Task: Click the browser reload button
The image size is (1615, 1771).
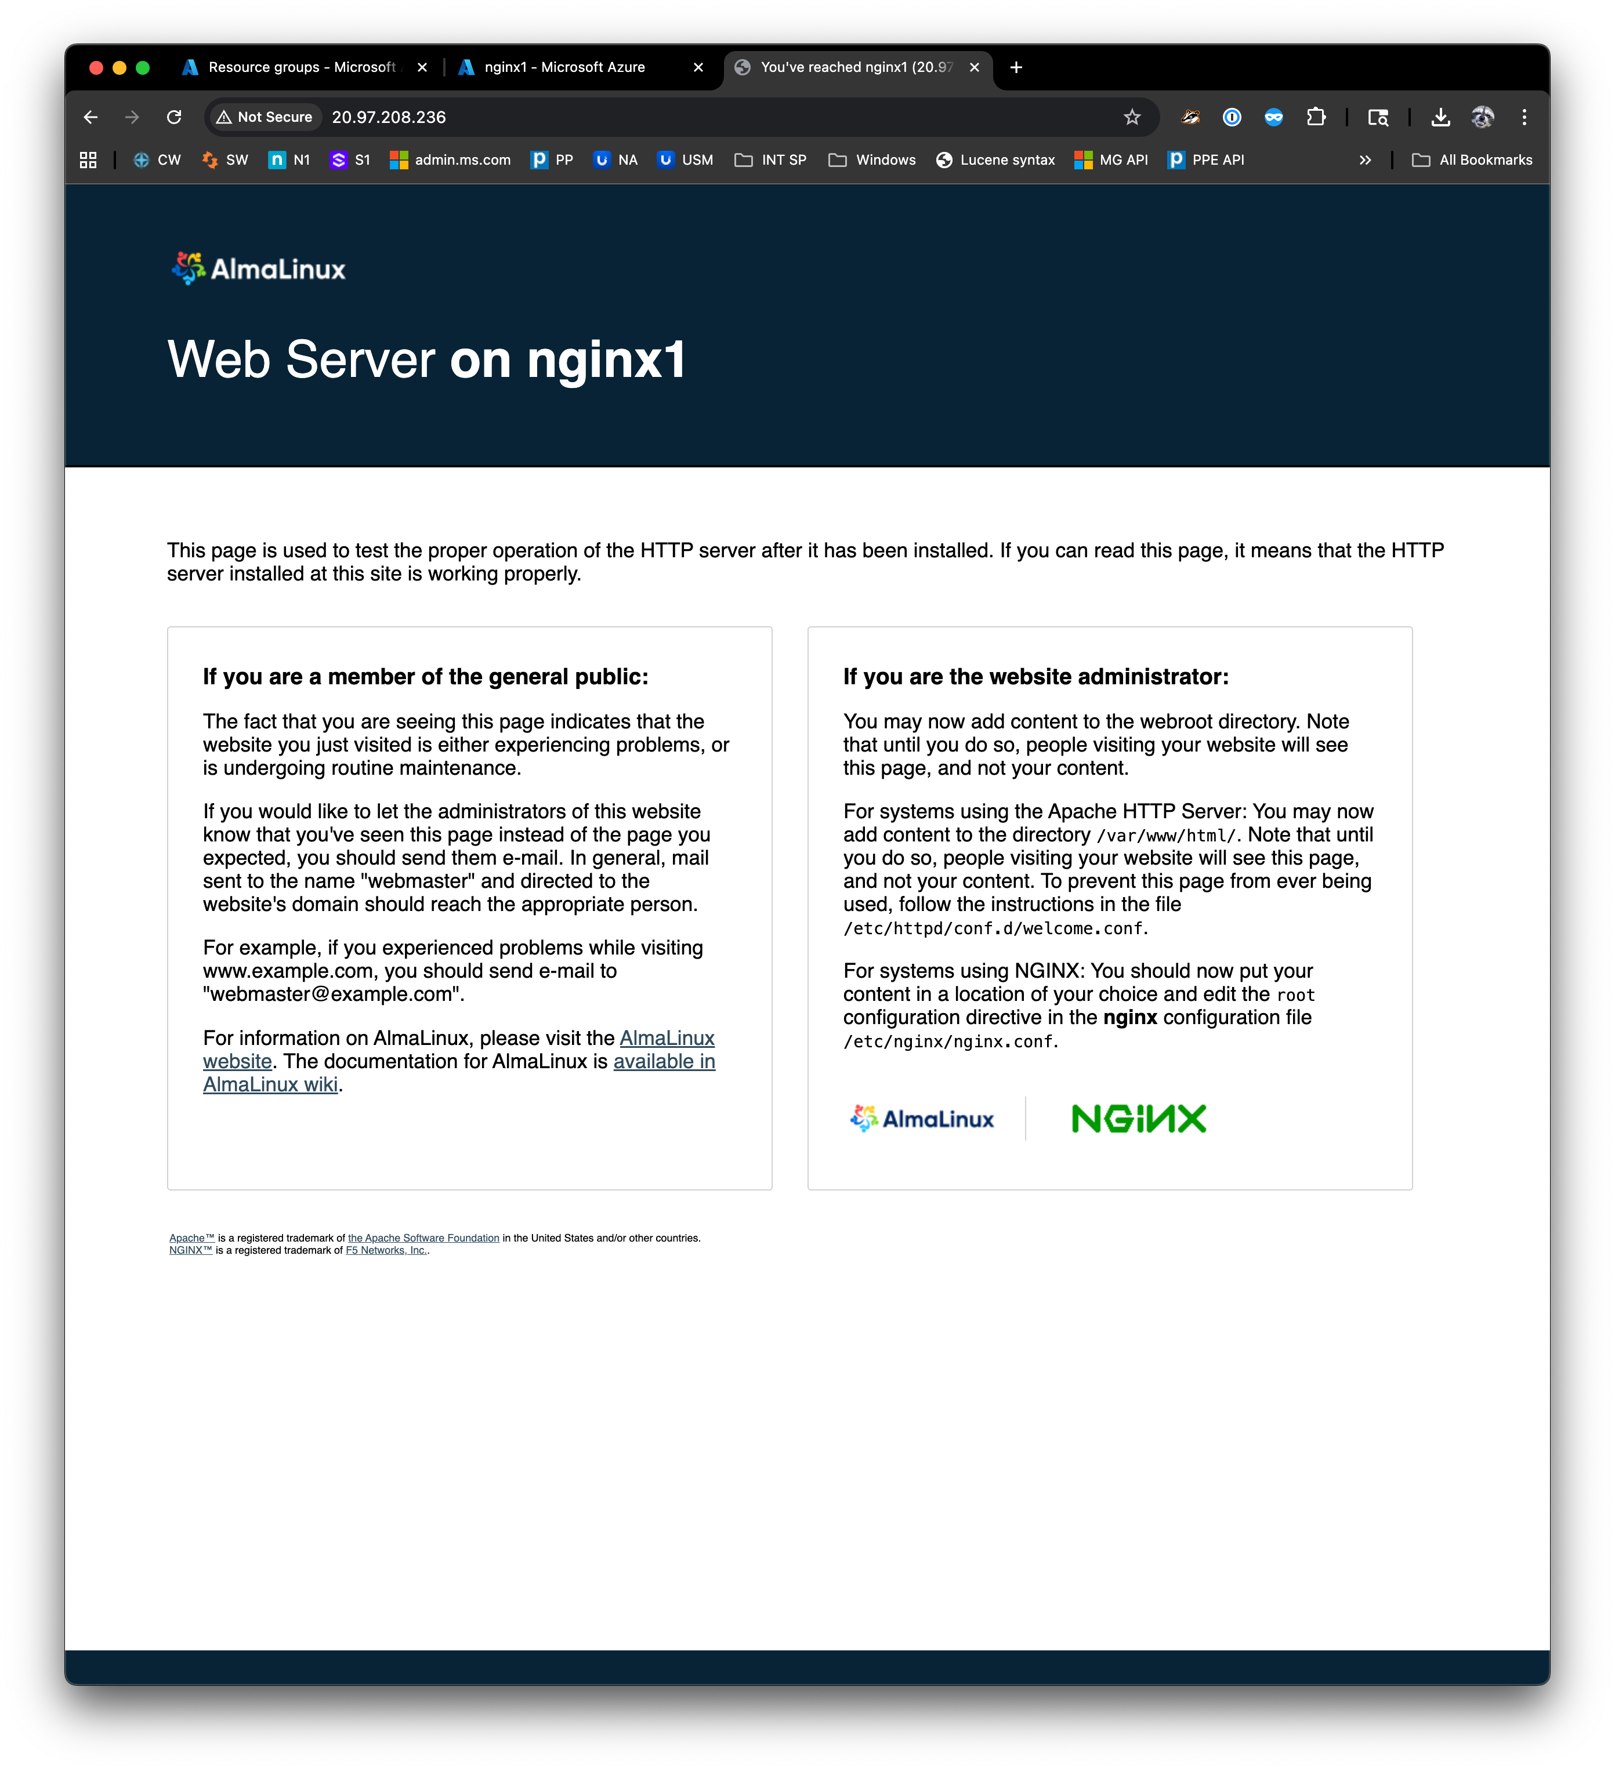Action: (174, 117)
